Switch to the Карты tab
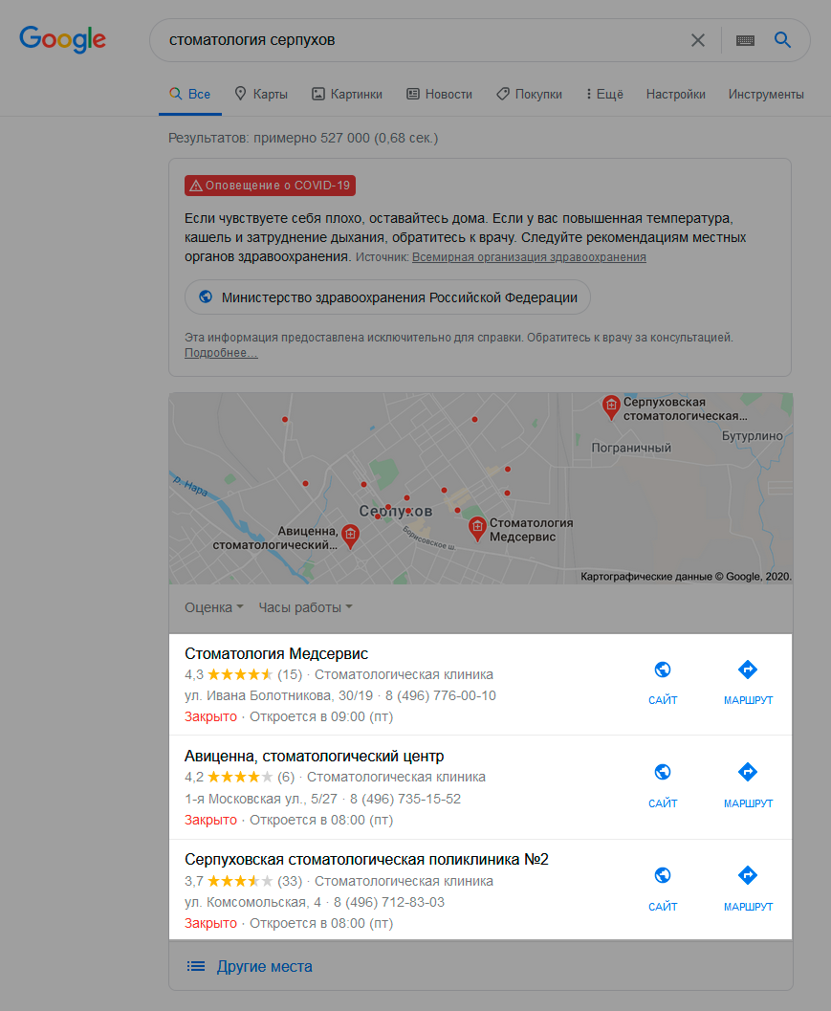 pos(260,94)
